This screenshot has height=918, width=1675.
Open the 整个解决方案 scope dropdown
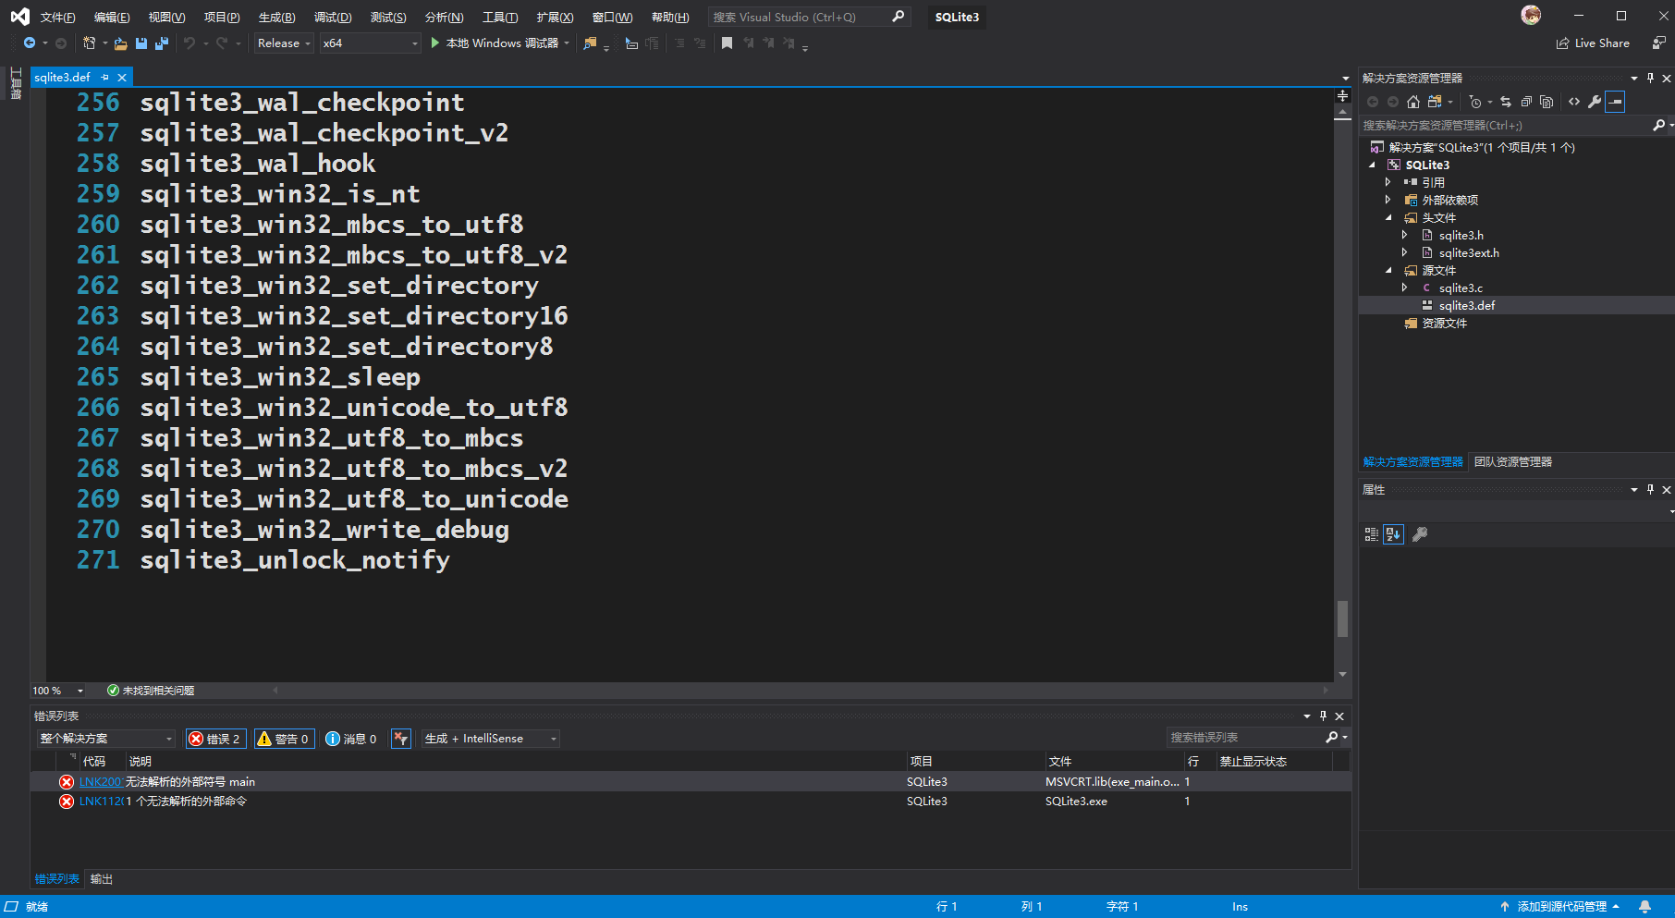[x=106, y=739]
